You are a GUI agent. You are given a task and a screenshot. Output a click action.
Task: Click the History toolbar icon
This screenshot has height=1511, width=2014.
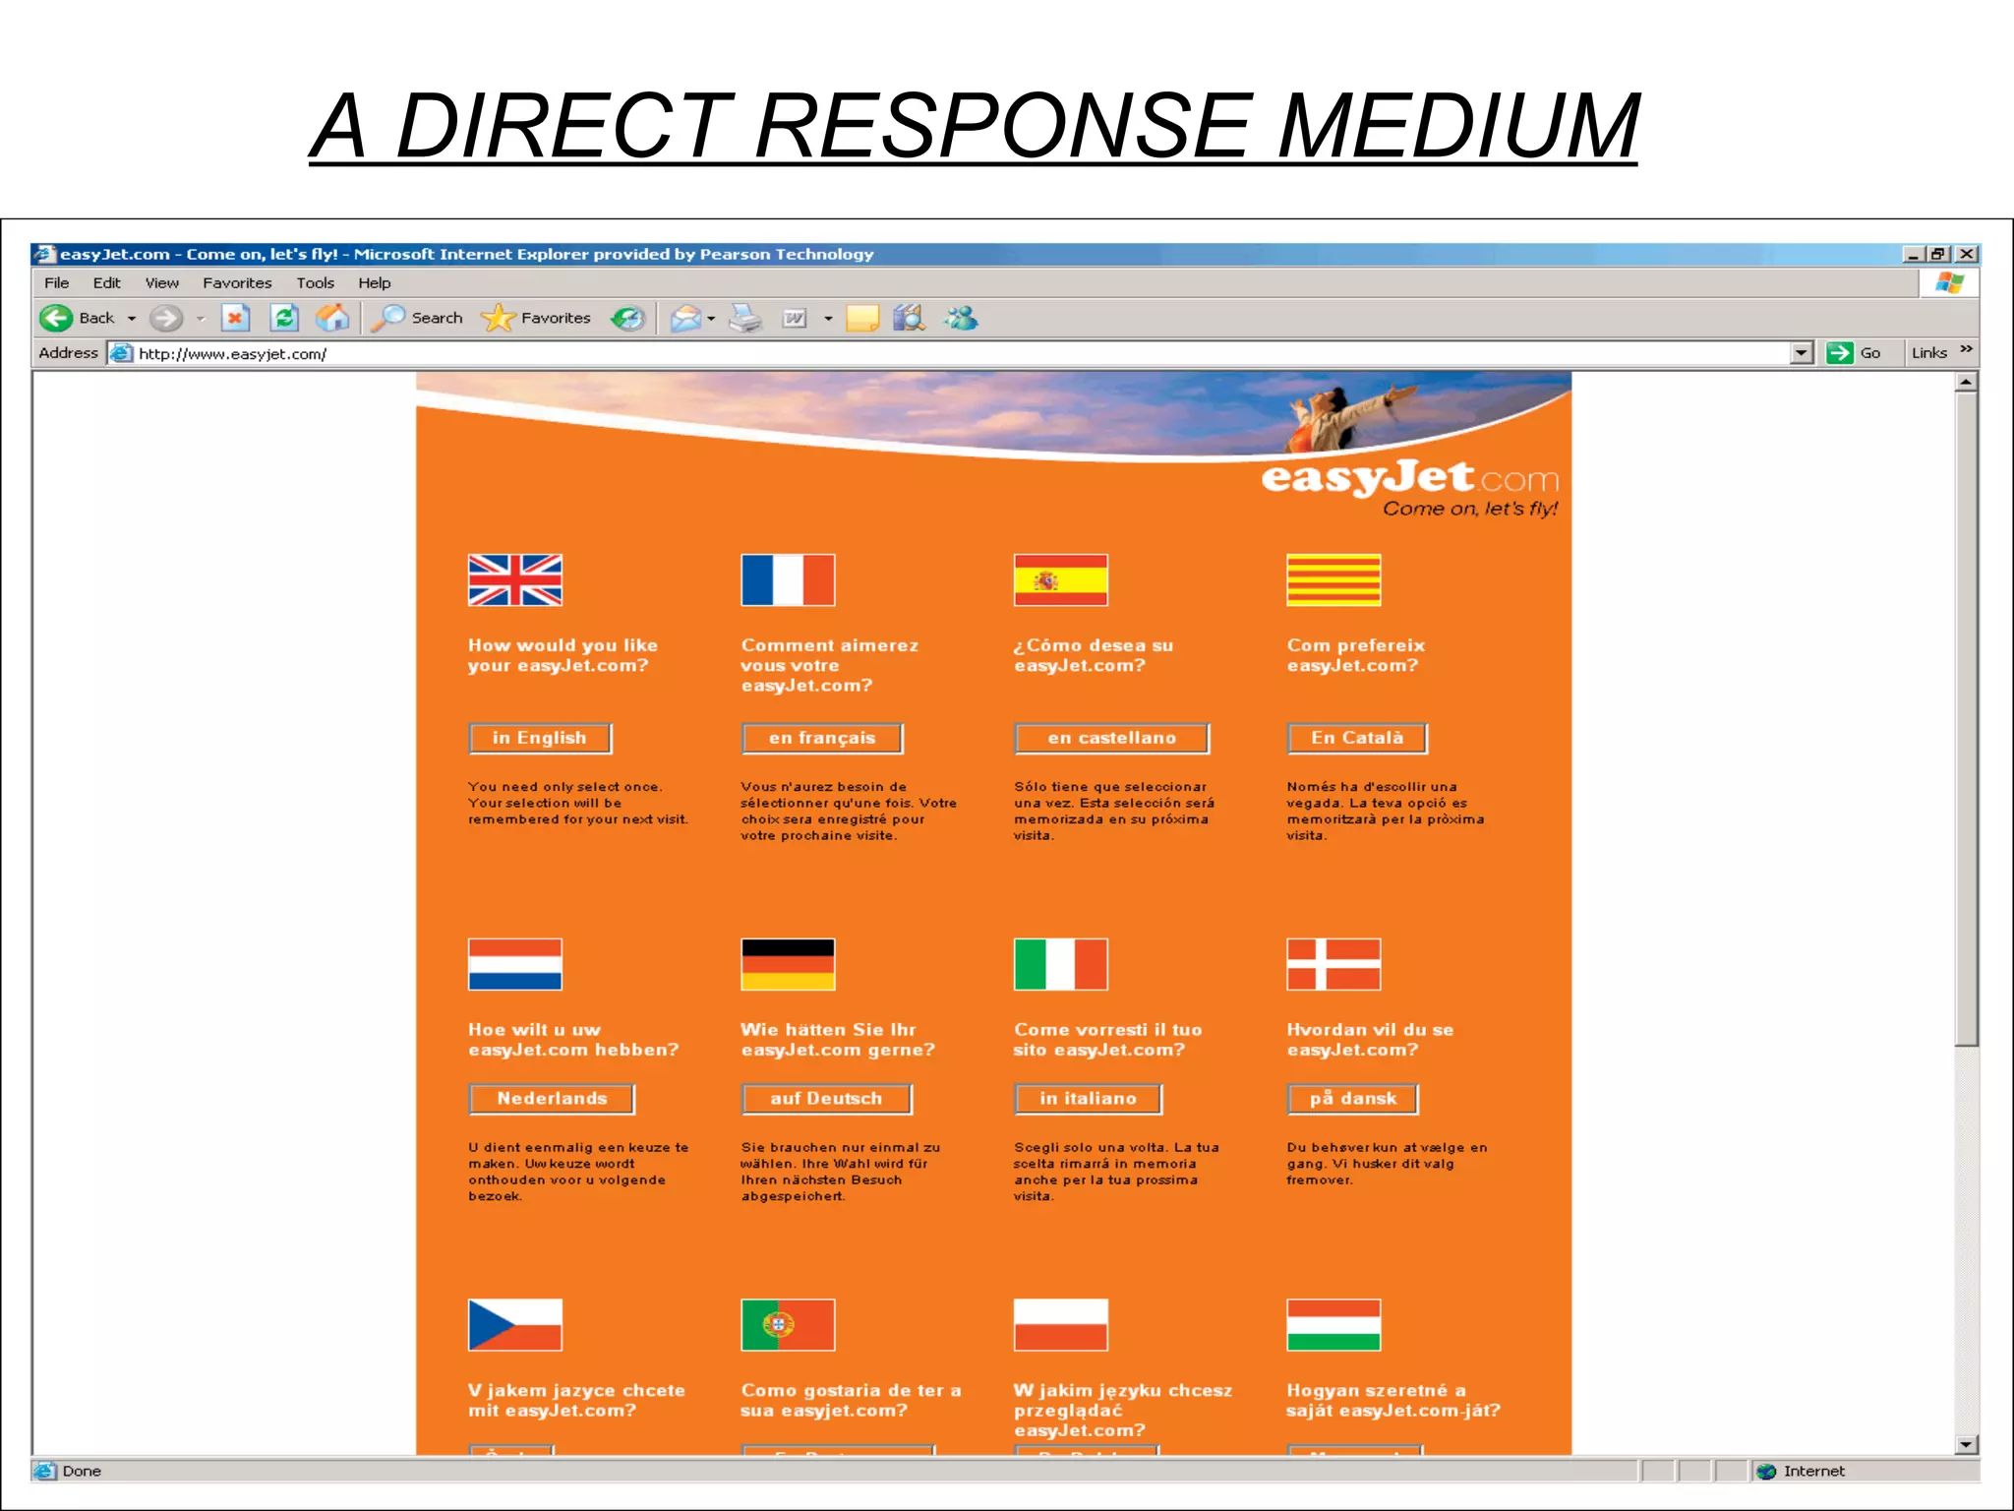tap(627, 318)
